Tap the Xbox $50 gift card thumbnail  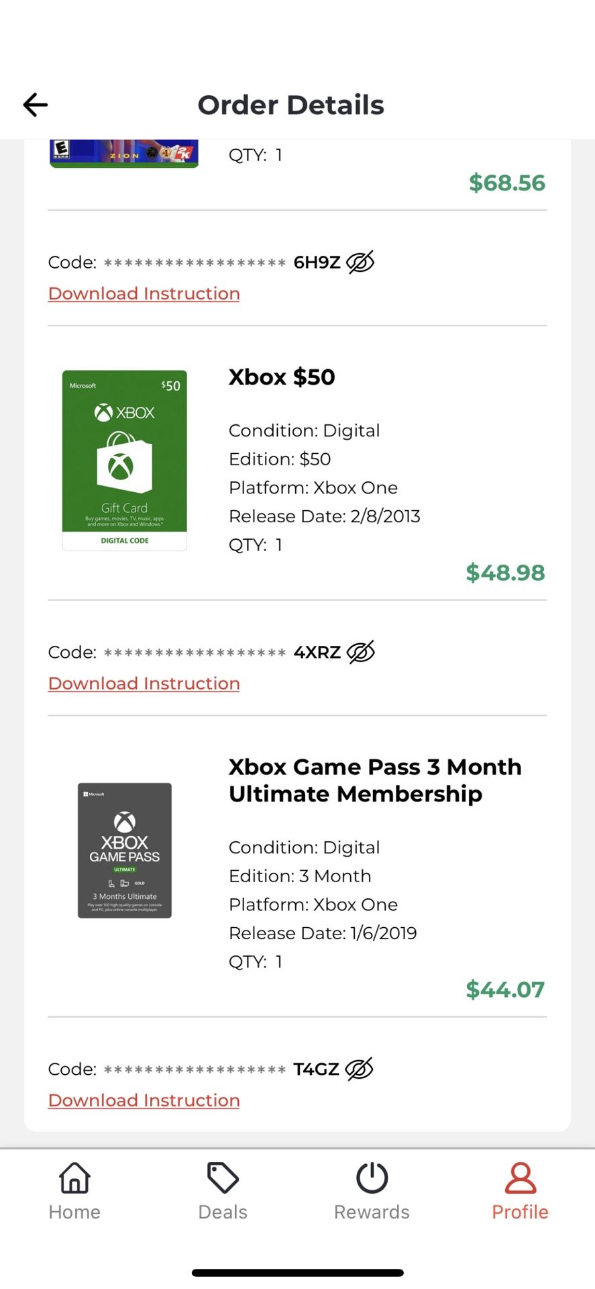(x=124, y=460)
